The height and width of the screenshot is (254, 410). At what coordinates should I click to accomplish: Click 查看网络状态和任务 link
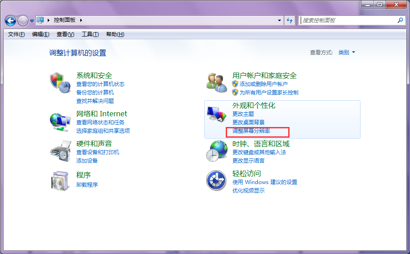point(100,122)
